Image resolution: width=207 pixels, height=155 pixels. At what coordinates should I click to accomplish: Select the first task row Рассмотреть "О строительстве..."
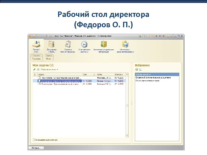(79, 78)
